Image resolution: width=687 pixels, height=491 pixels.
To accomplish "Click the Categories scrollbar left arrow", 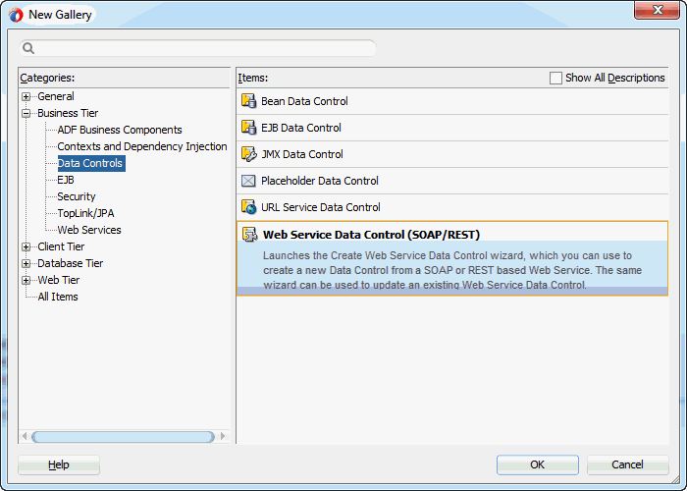I will 25,437.
